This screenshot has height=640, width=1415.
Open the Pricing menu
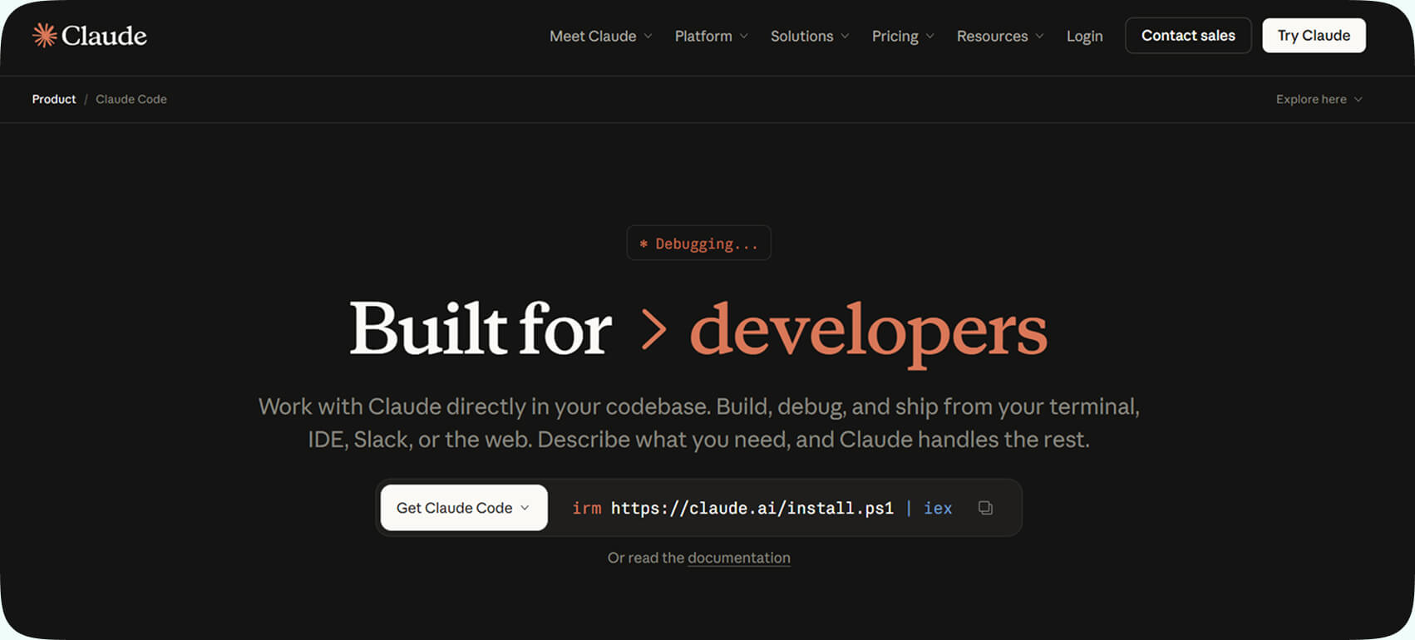(903, 36)
